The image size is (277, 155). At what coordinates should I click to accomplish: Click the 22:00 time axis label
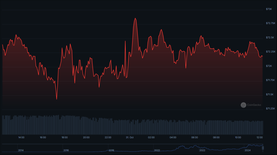click(108, 138)
